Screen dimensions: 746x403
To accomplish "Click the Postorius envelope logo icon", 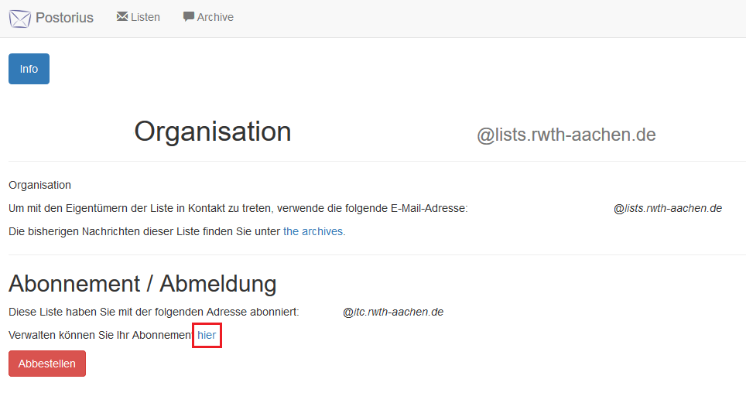I will pos(20,18).
